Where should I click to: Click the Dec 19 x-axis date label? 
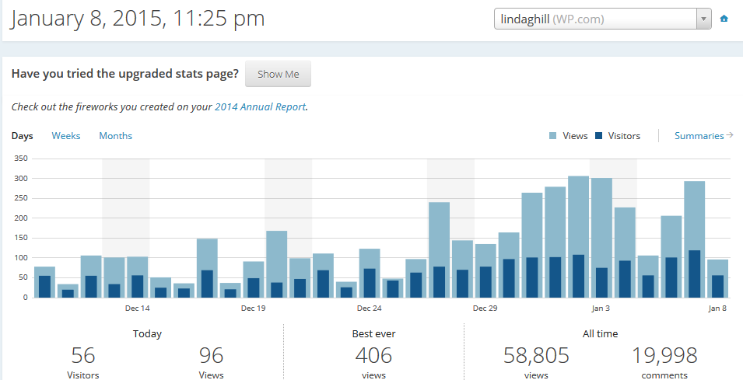254,309
